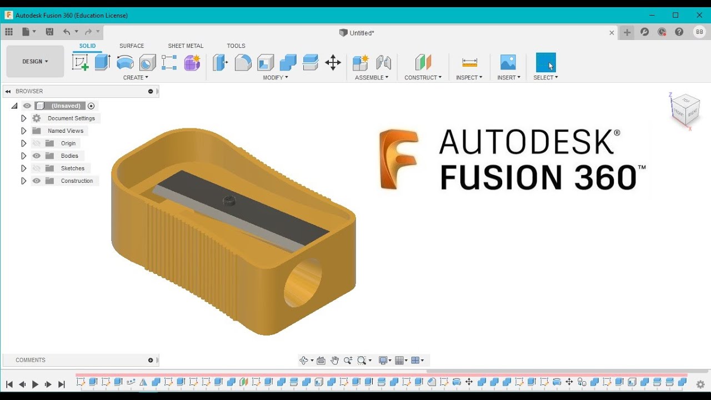This screenshot has height=400, width=711.
Task: Select the Shell tool in Modify
Action: point(266,62)
